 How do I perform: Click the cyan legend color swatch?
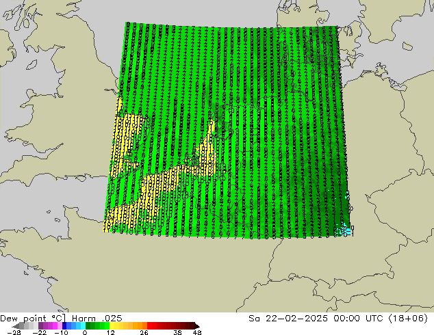click(x=83, y=325)
